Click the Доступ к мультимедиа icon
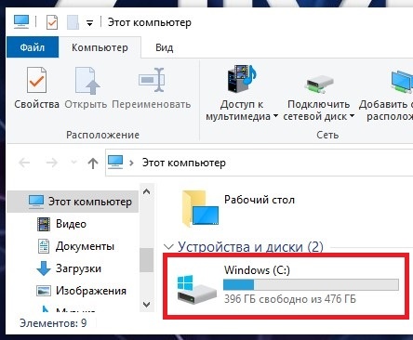413x340 pixels. 242,79
